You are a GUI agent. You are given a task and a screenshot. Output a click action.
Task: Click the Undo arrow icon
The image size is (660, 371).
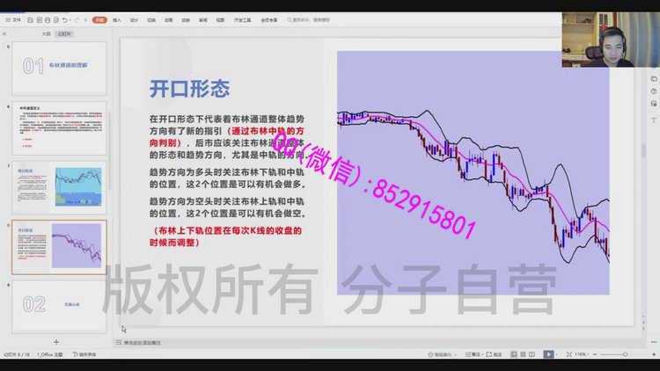(66, 18)
